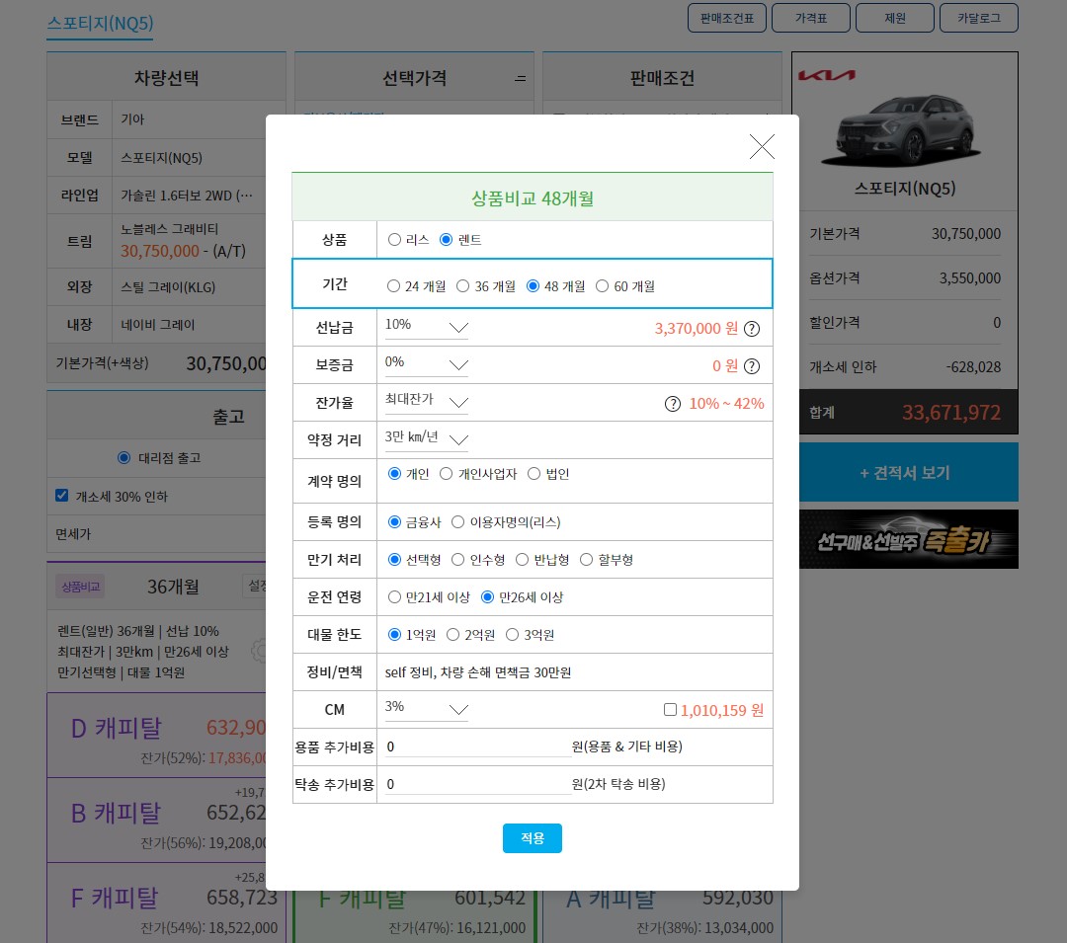Click the 용품 추가비용 input field
1067x943 pixels.
(x=477, y=747)
